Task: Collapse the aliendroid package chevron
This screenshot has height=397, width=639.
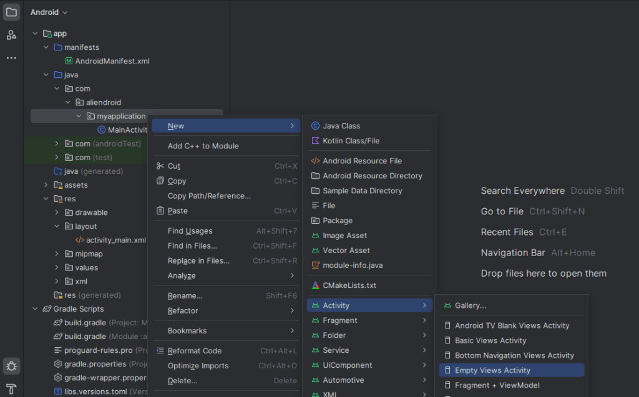Action: tap(68, 102)
